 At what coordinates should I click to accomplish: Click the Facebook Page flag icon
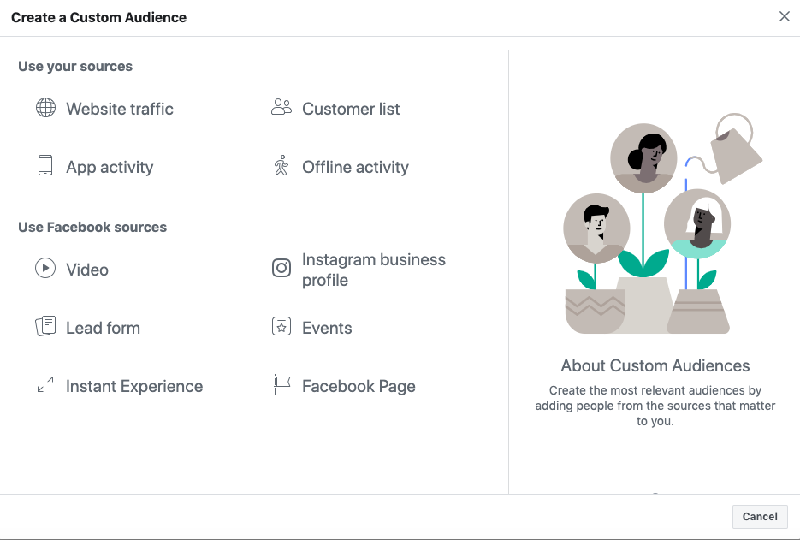click(281, 384)
